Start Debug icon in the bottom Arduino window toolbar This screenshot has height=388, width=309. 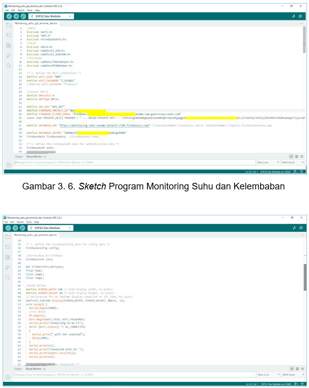(22, 228)
